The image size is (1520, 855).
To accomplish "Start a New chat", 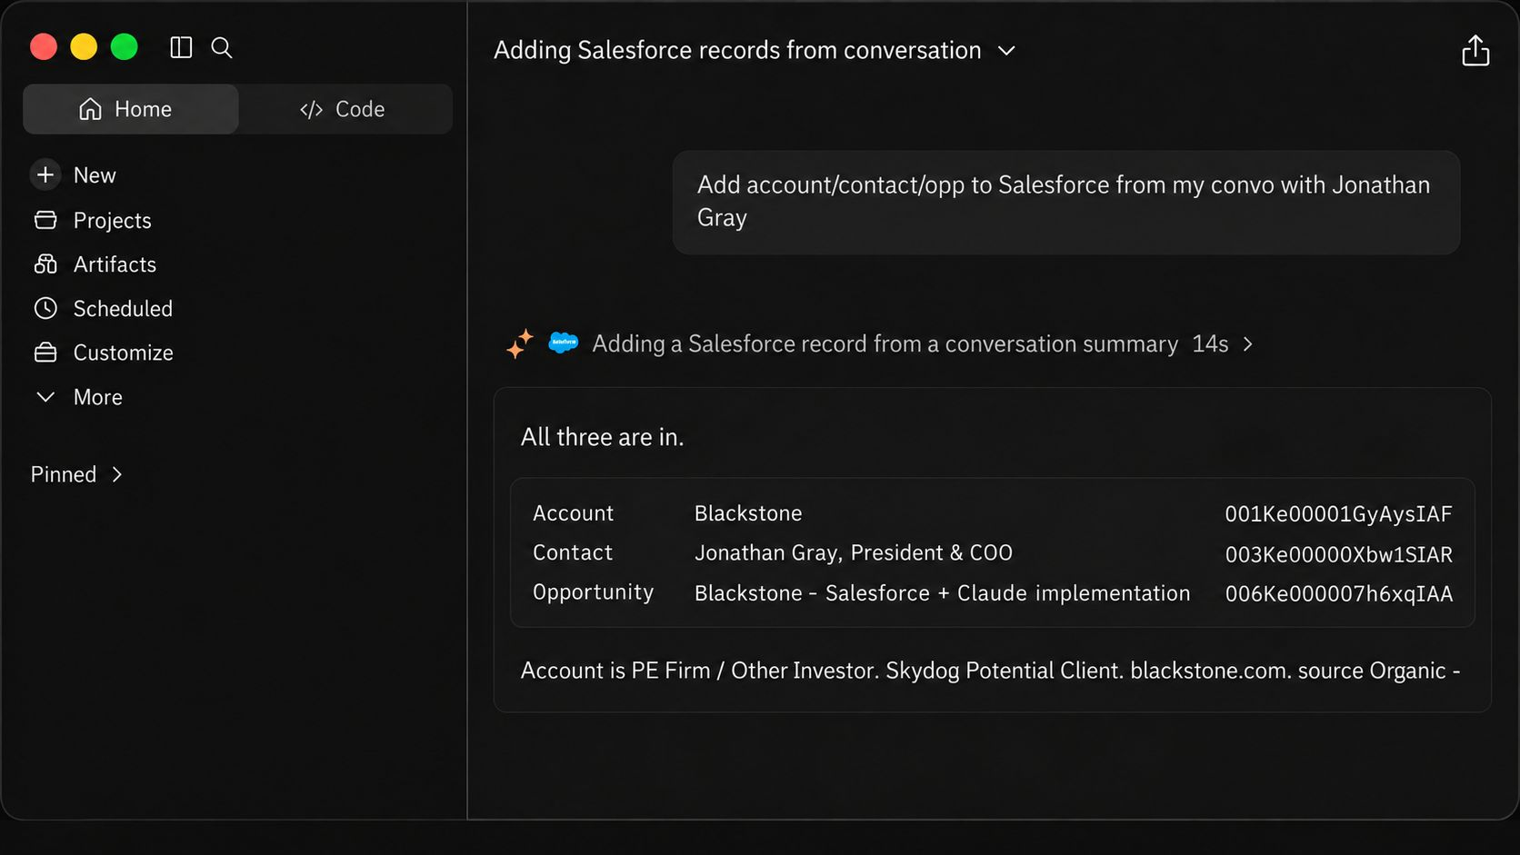I will tap(95, 175).
